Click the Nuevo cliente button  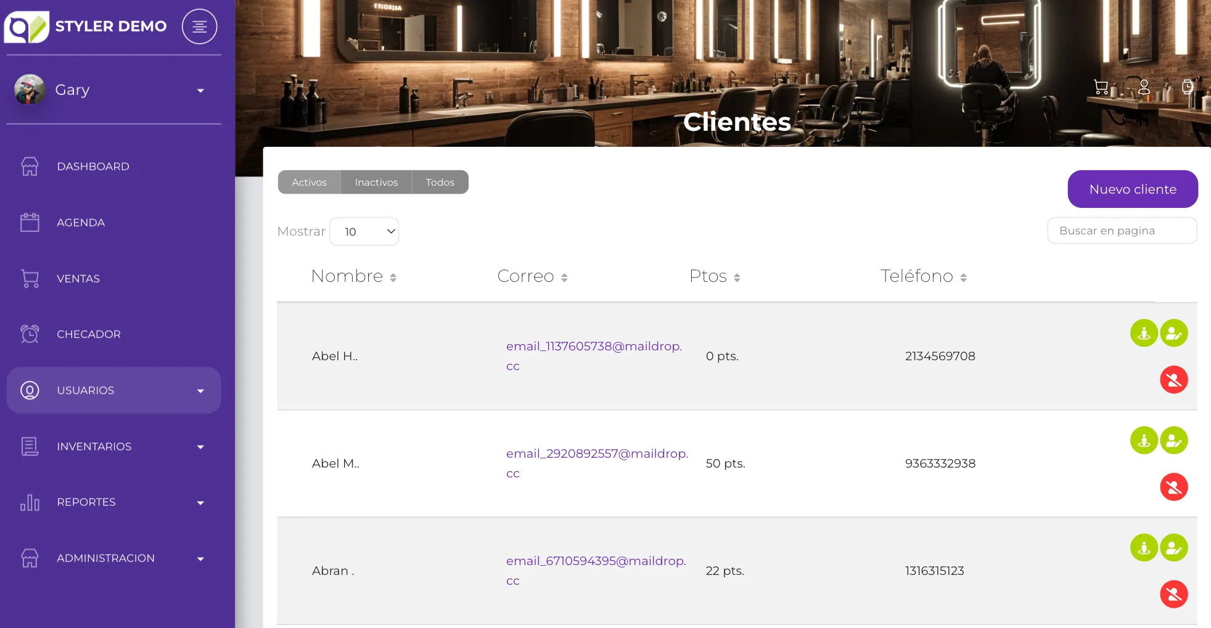pos(1132,189)
